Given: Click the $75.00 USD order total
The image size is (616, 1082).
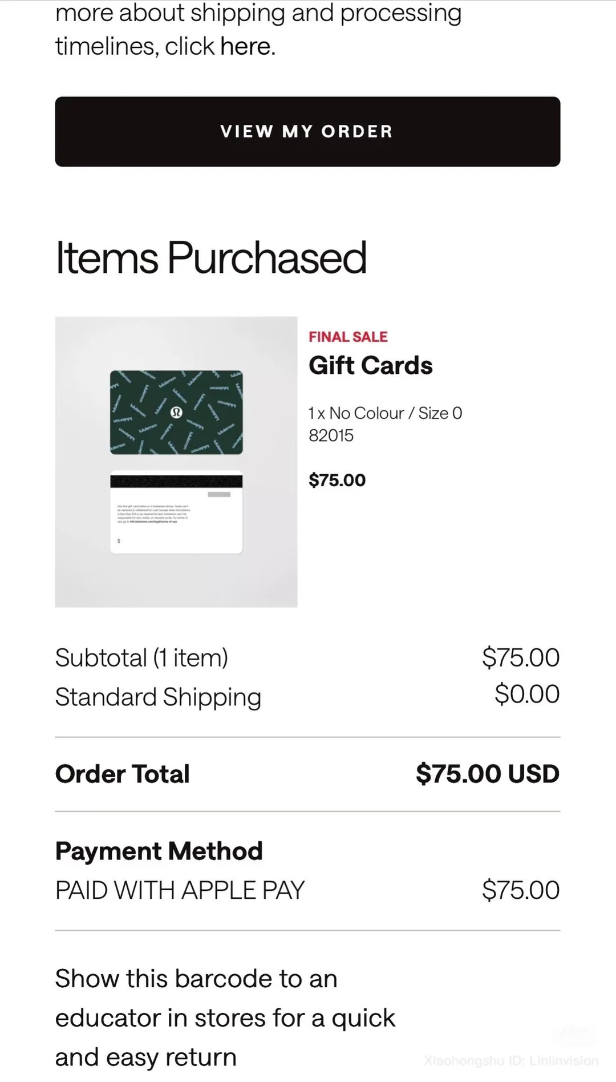Looking at the screenshot, I should click(x=487, y=774).
